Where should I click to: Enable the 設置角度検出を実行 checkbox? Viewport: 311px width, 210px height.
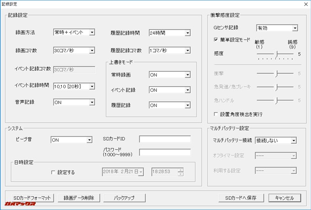point(216,114)
